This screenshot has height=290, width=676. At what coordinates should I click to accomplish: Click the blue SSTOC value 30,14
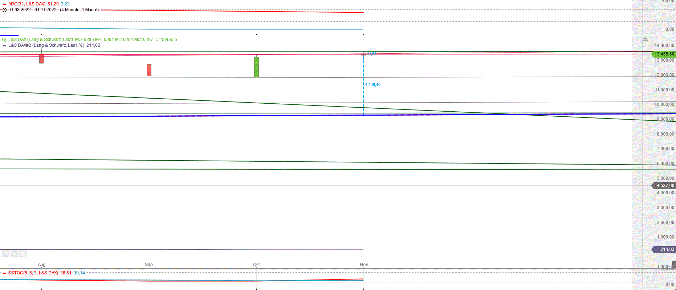[x=79, y=273]
